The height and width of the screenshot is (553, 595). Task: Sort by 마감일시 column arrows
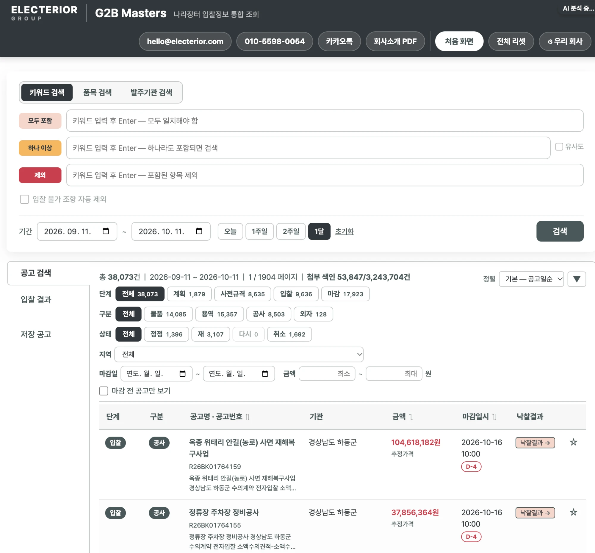[x=494, y=417]
